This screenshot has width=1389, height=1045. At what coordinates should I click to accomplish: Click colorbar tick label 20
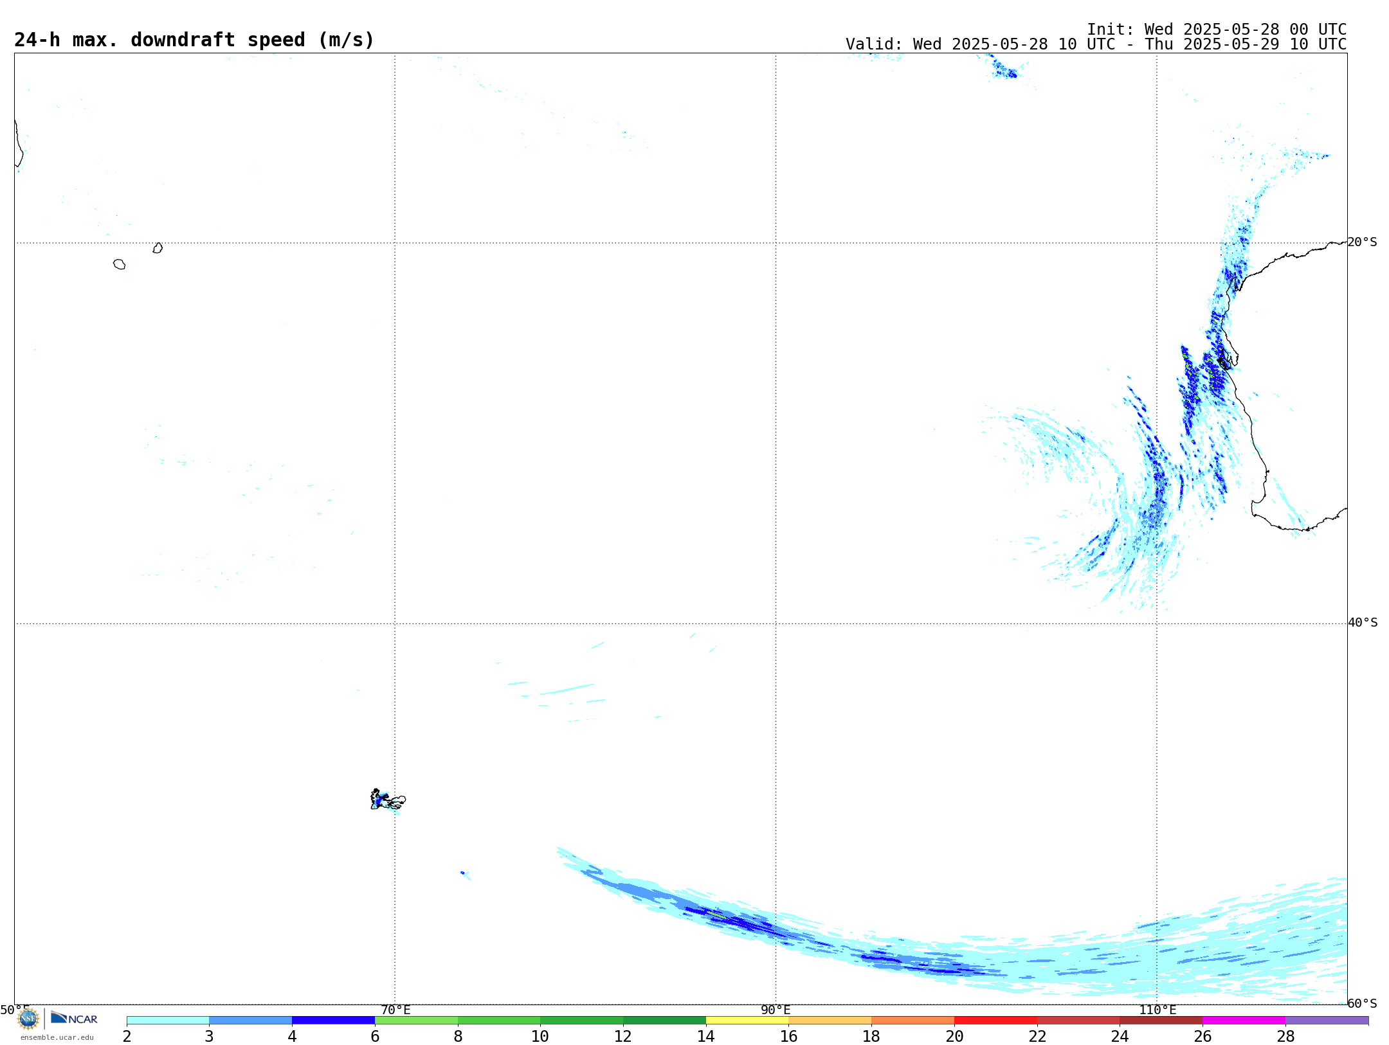(x=954, y=1037)
